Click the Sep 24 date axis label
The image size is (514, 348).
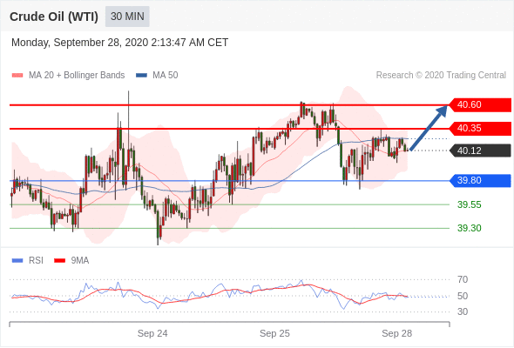pos(152,333)
